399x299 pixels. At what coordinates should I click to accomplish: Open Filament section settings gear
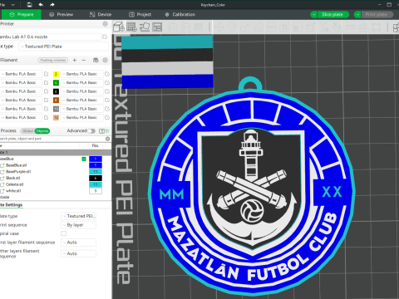click(105, 60)
